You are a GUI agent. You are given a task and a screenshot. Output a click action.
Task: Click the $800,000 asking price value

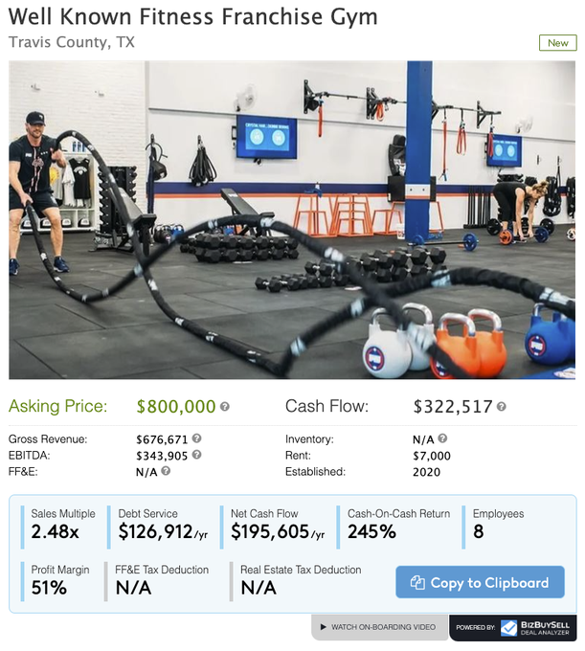(x=176, y=407)
